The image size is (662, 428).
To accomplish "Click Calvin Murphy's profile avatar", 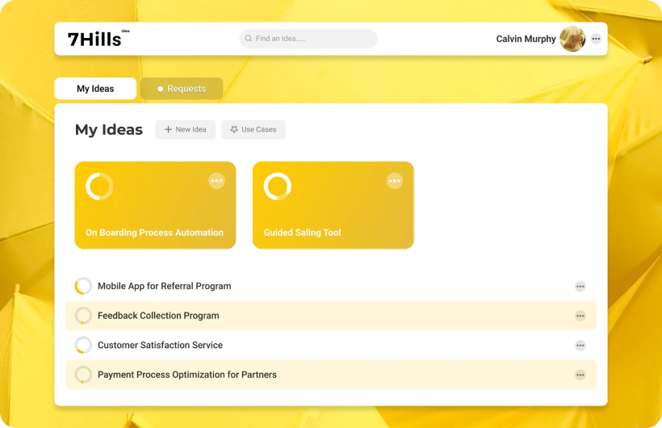I will point(572,39).
